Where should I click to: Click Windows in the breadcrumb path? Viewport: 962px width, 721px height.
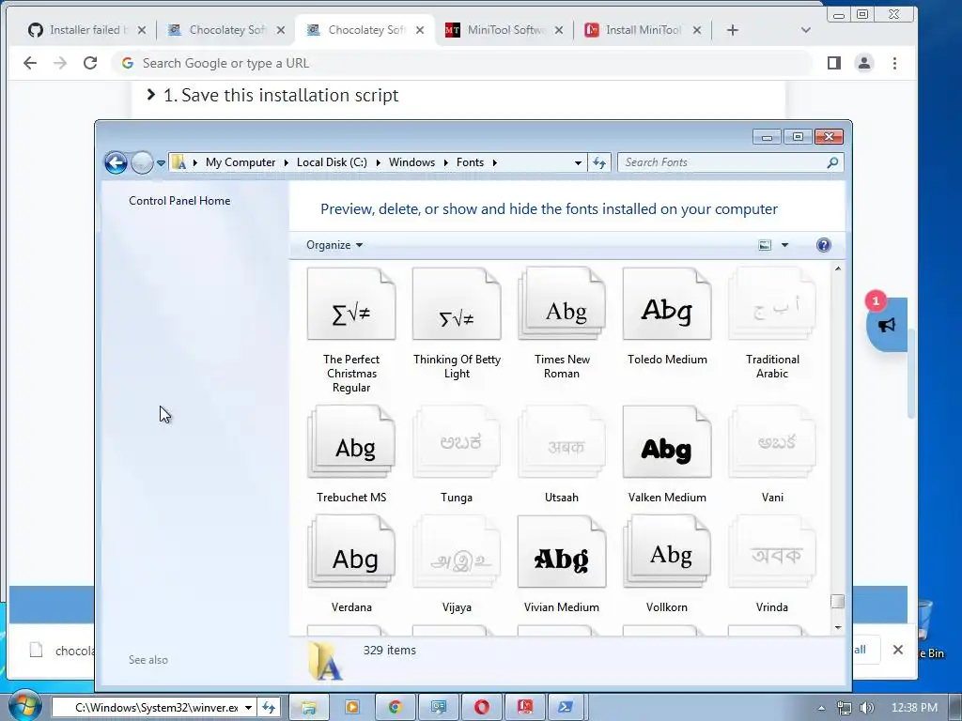click(x=411, y=162)
